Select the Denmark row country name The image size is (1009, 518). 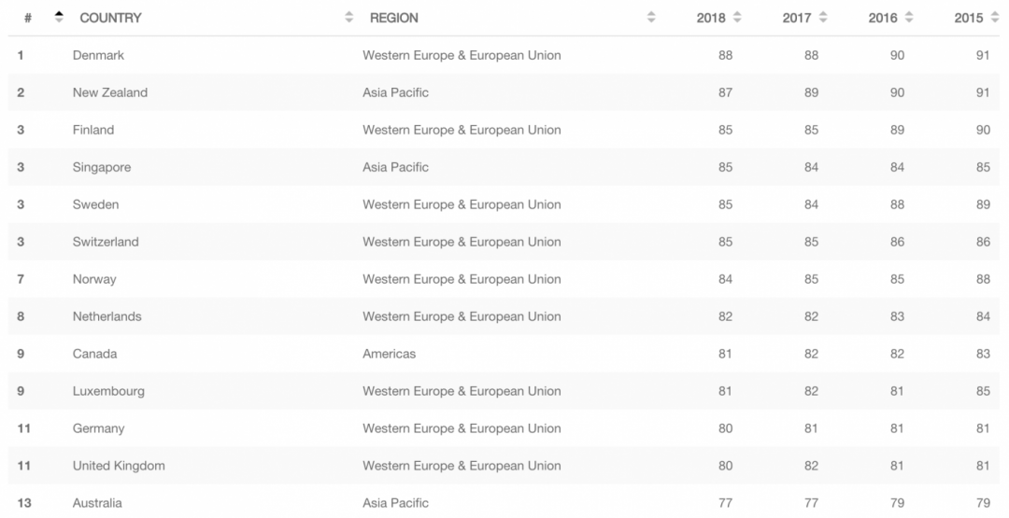point(98,55)
